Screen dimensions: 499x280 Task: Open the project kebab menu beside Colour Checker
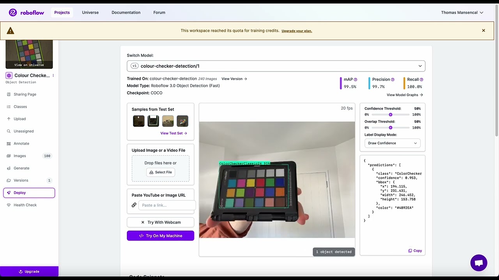point(53,75)
